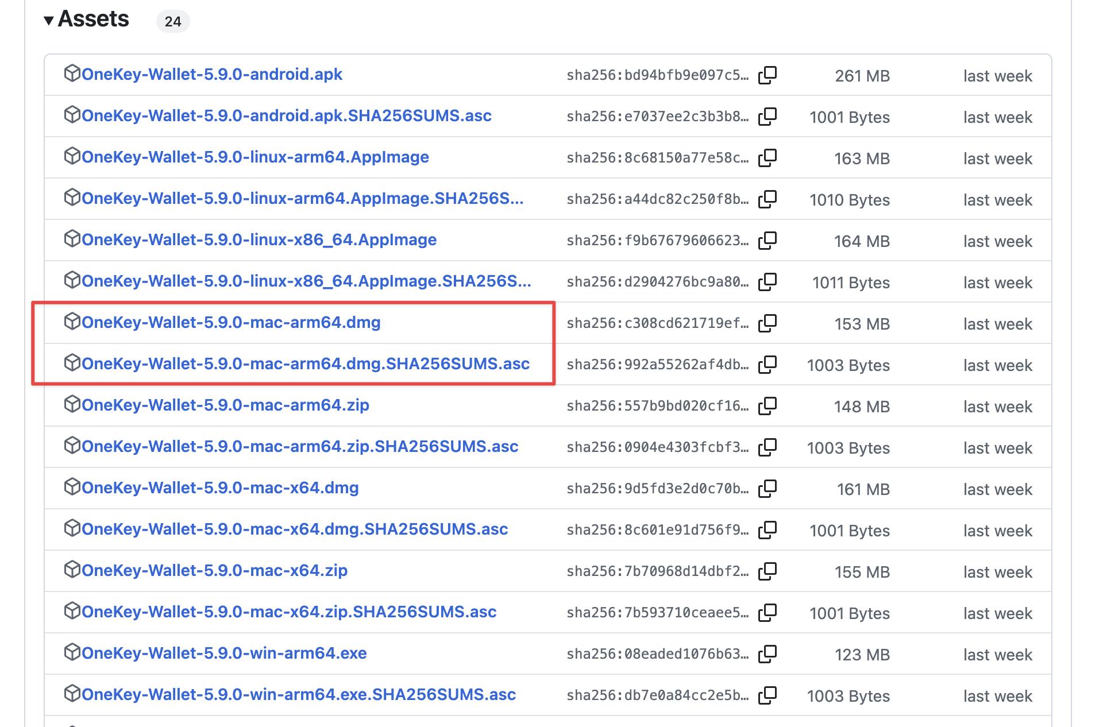Copy hash of linux-x86_64.AppImage
The height and width of the screenshot is (727, 1103).
[768, 241]
